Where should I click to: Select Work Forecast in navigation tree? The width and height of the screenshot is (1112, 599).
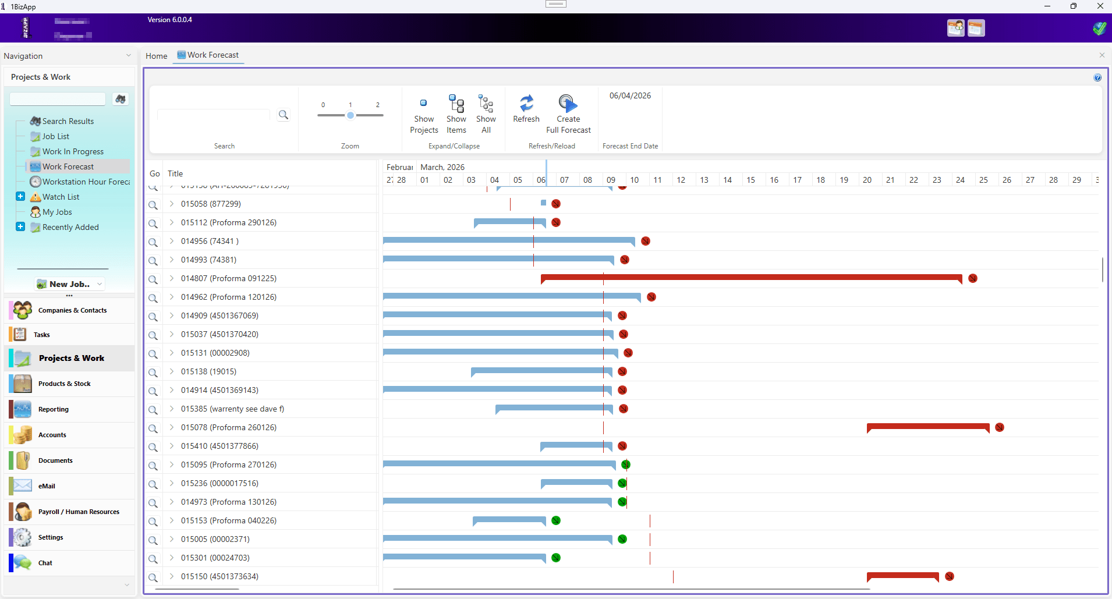tap(68, 166)
